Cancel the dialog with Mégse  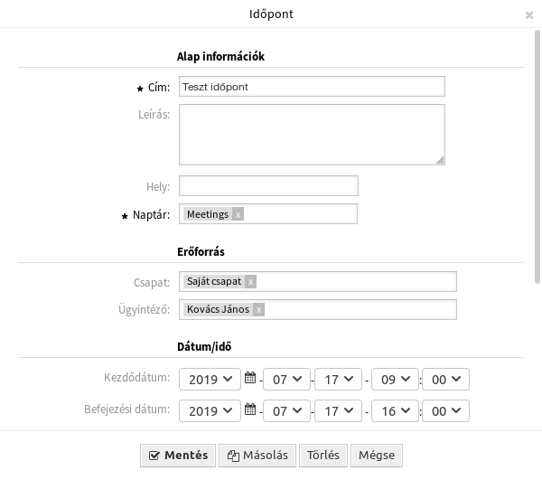[x=377, y=456]
